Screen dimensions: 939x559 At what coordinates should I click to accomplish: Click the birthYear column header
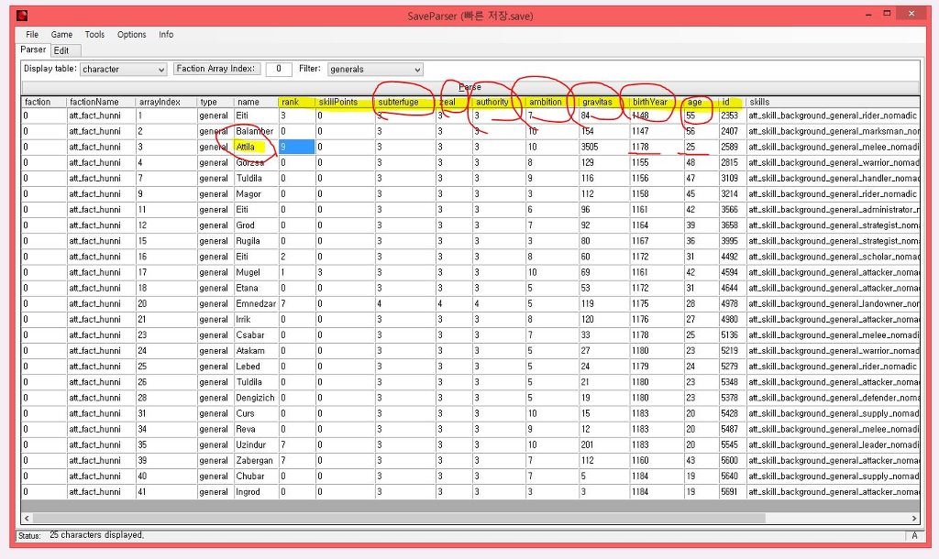coord(657,102)
